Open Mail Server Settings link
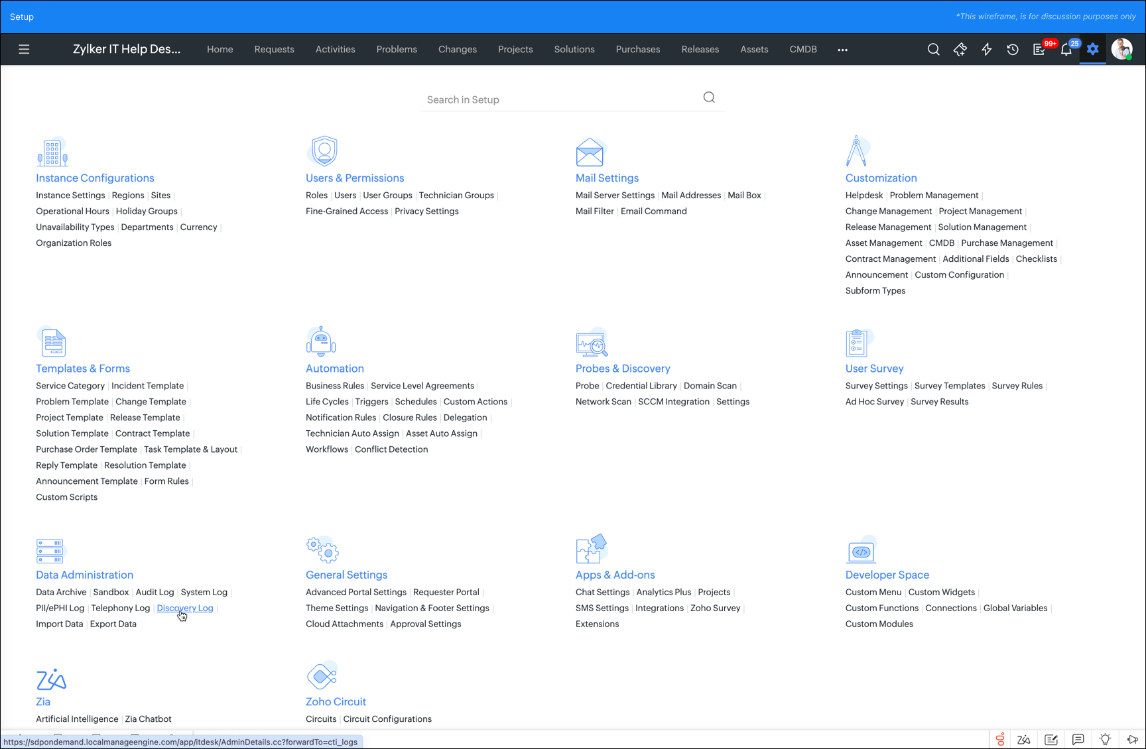Screen dimensions: 1146x749 tap(615, 195)
